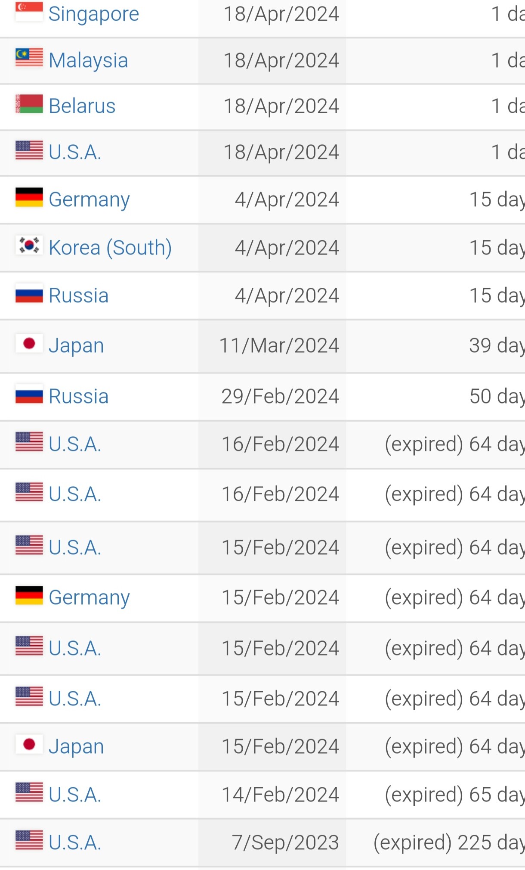The width and height of the screenshot is (525, 870).
Task: Click the German flag in the 4/Apr/2024 row
Action: coord(29,197)
